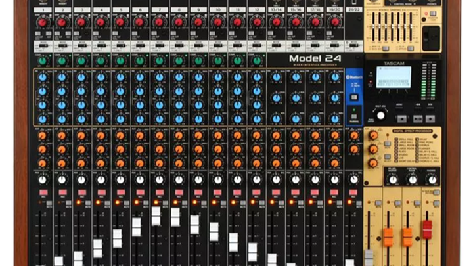Arm channel 21/22 with its REC button

pyautogui.click(x=353, y=192)
